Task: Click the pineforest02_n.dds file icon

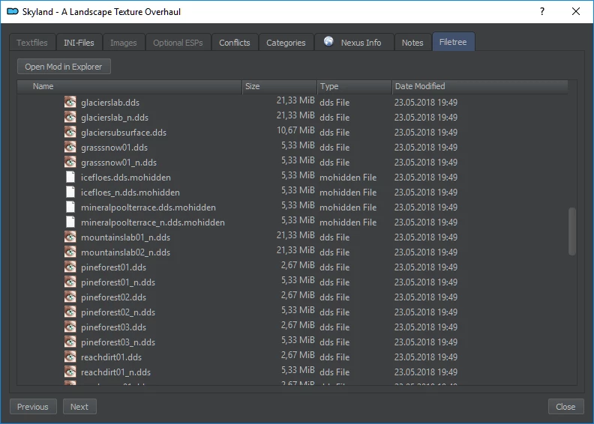Action: click(x=70, y=312)
